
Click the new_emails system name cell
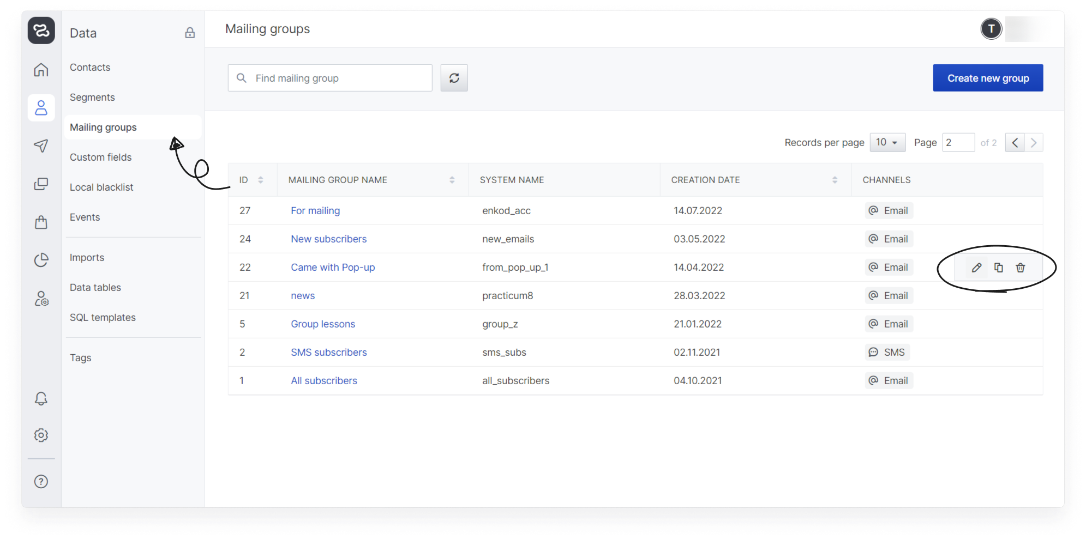[508, 239]
